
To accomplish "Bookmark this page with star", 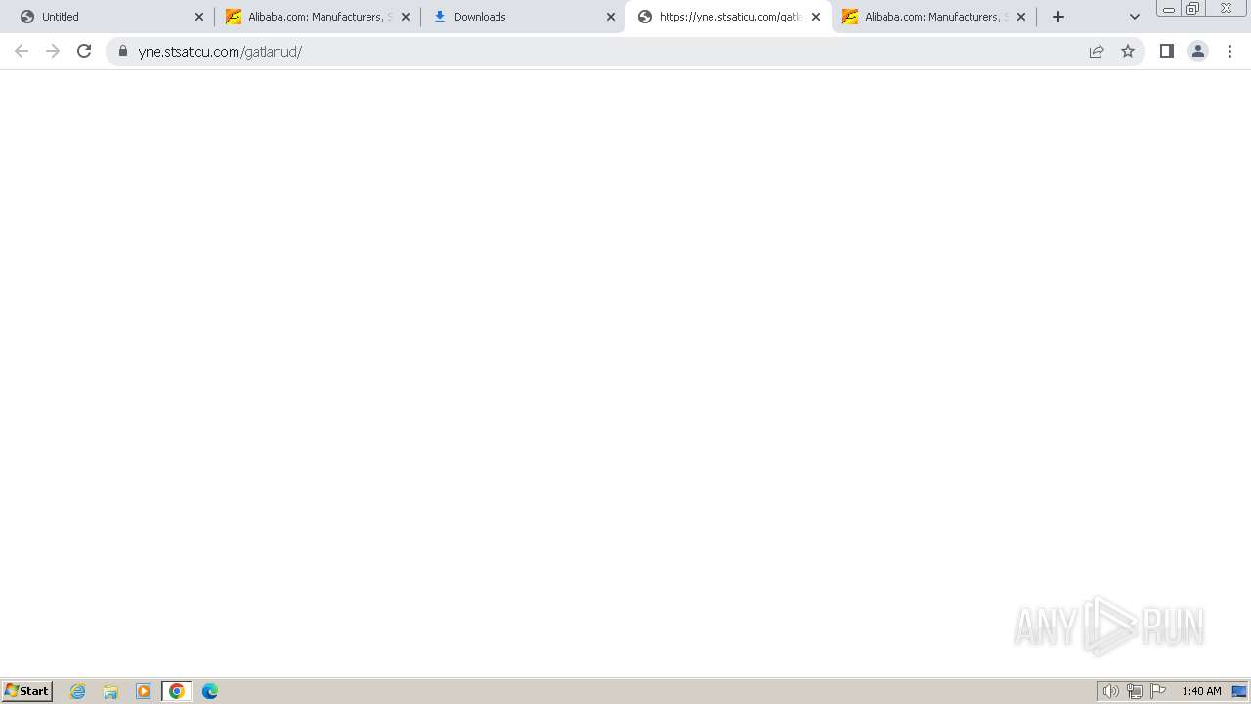I will tap(1128, 51).
